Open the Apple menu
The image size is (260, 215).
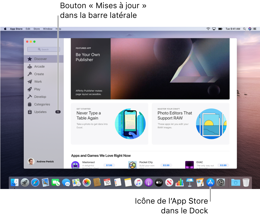pyautogui.click(x=5, y=29)
